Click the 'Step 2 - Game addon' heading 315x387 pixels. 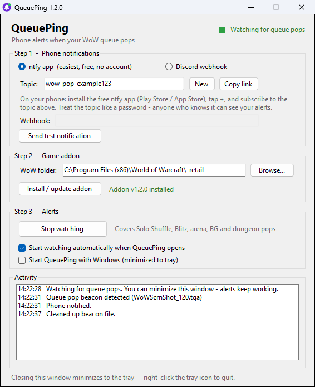coord(47,156)
